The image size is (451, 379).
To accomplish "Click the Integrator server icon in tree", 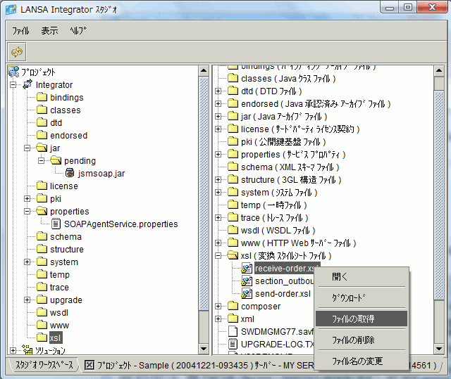I will [27, 84].
